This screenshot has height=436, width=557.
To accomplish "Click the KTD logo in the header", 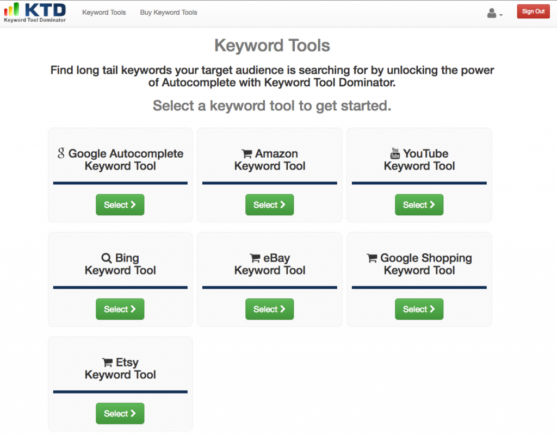I will click(x=35, y=12).
